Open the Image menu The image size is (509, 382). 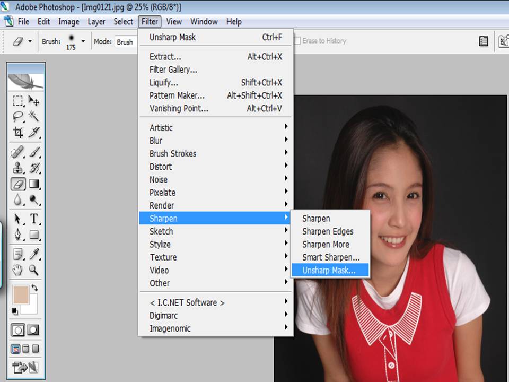pyautogui.click(x=69, y=21)
